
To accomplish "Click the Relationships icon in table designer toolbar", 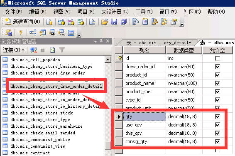I will 33,32.
